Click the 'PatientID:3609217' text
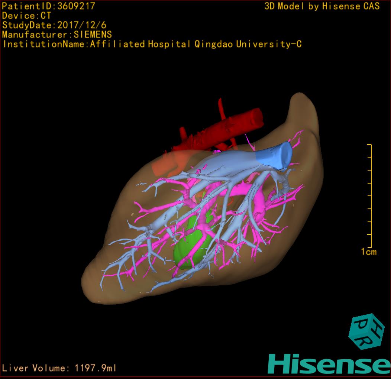The height and width of the screenshot is (379, 391). tap(49, 6)
